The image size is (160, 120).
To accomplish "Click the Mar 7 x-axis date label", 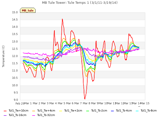I will (78, 103).
